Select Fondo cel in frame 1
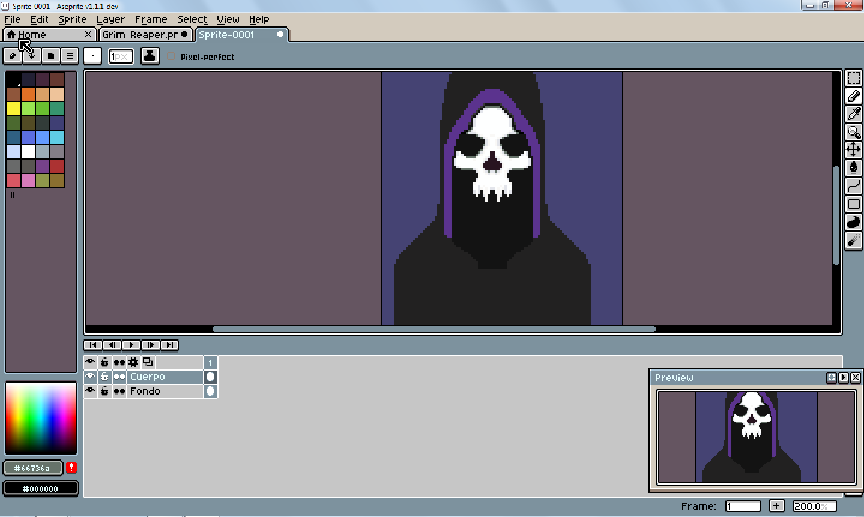 pyautogui.click(x=210, y=391)
